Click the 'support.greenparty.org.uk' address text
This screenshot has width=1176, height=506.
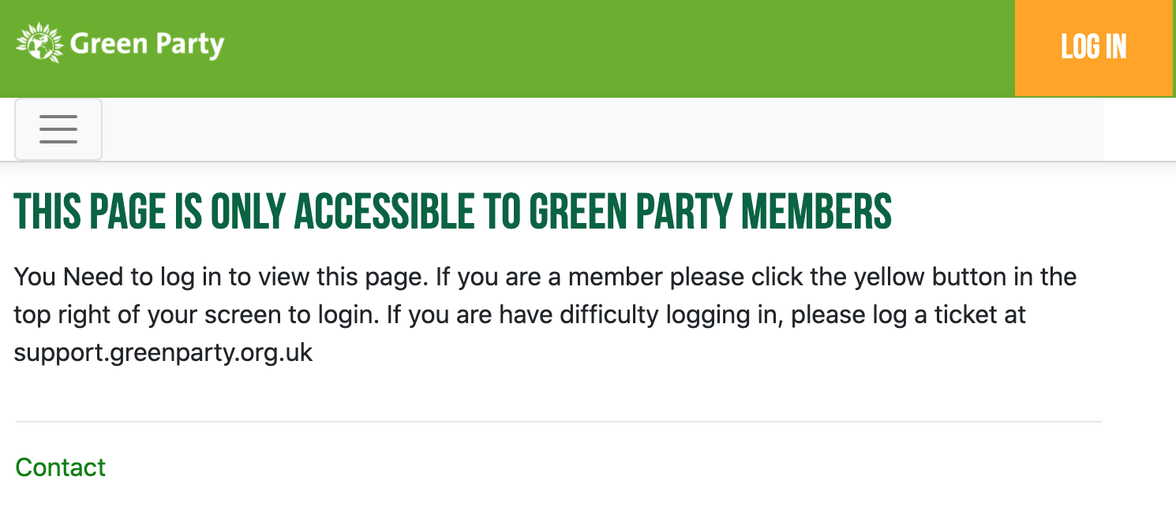point(163,352)
